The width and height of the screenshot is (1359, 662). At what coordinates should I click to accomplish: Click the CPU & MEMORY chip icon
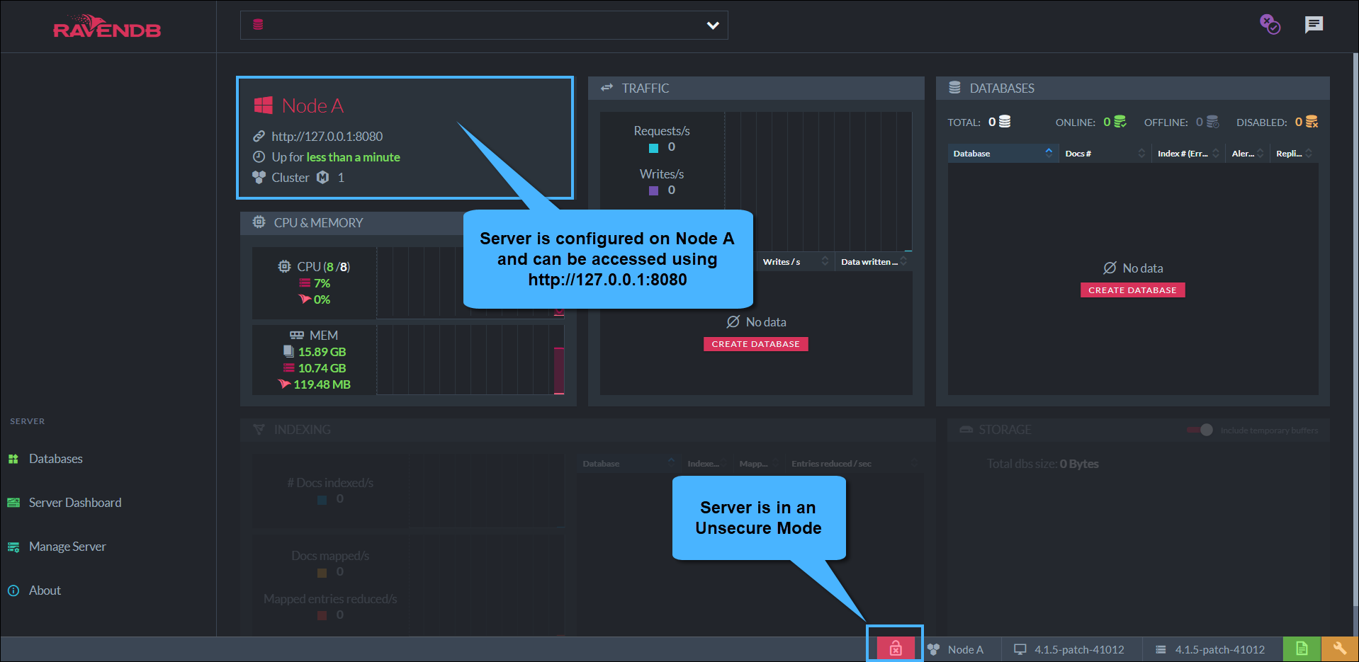coord(259,222)
